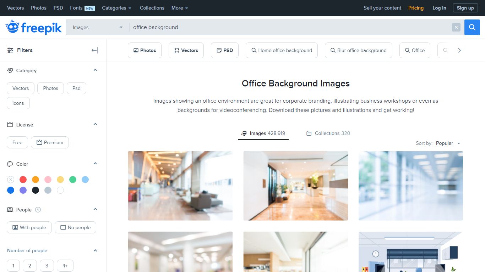Filter by Photos chip at top
485x272 pixels.
145,50
